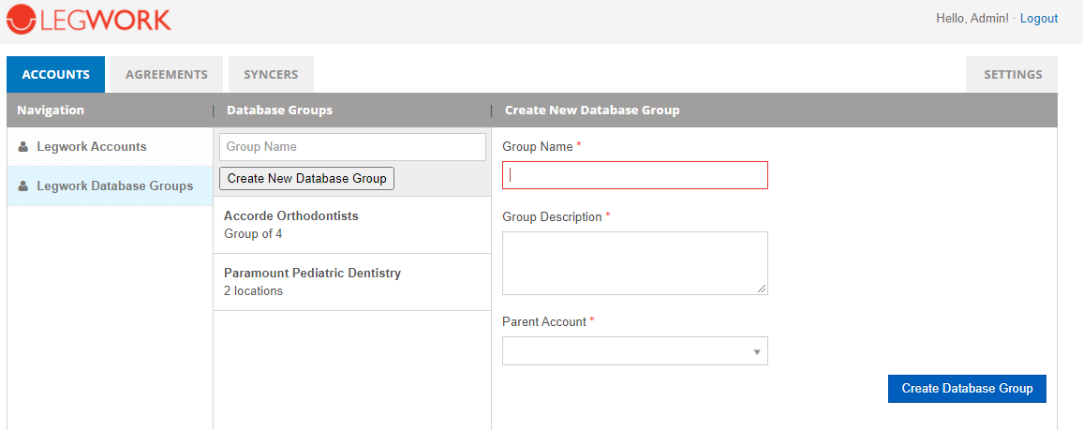1083x430 pixels.
Task: Click Create New Database Group button
Action: tap(306, 178)
